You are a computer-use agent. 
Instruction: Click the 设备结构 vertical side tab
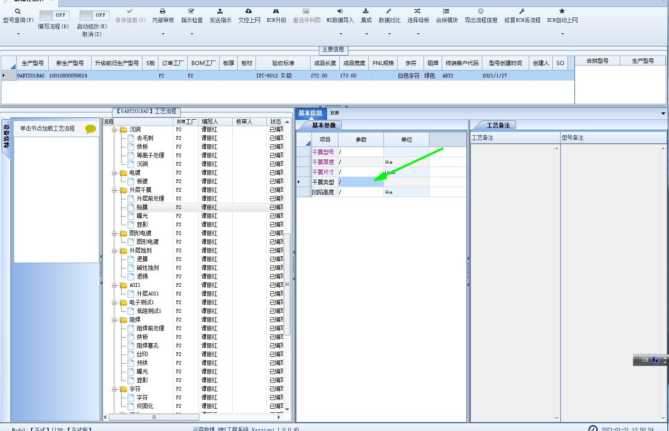pos(6,137)
